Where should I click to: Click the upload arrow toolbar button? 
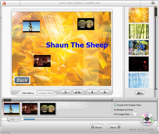tap(92, 92)
